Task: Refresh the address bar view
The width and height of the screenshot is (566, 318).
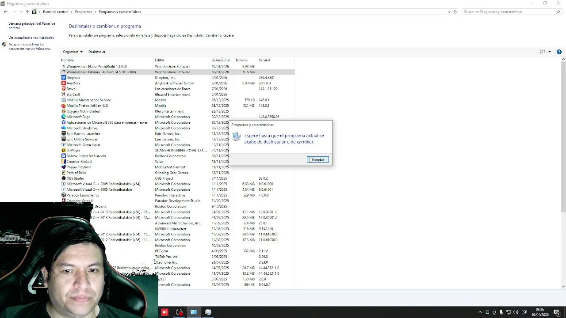Action: (x=455, y=12)
